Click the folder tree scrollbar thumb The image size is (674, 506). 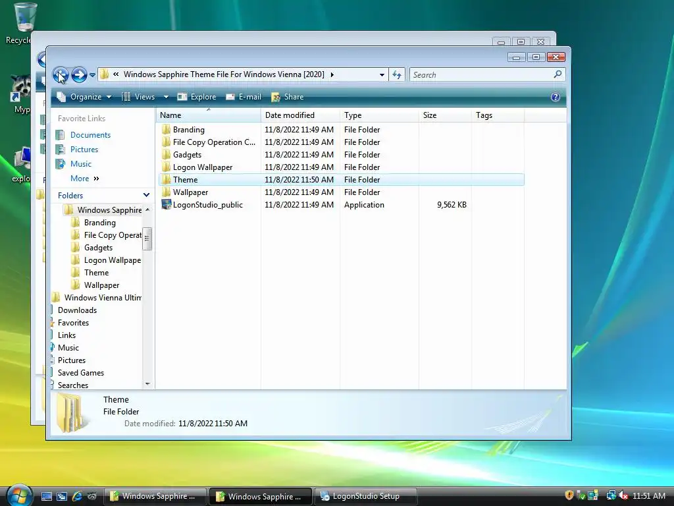click(x=147, y=239)
